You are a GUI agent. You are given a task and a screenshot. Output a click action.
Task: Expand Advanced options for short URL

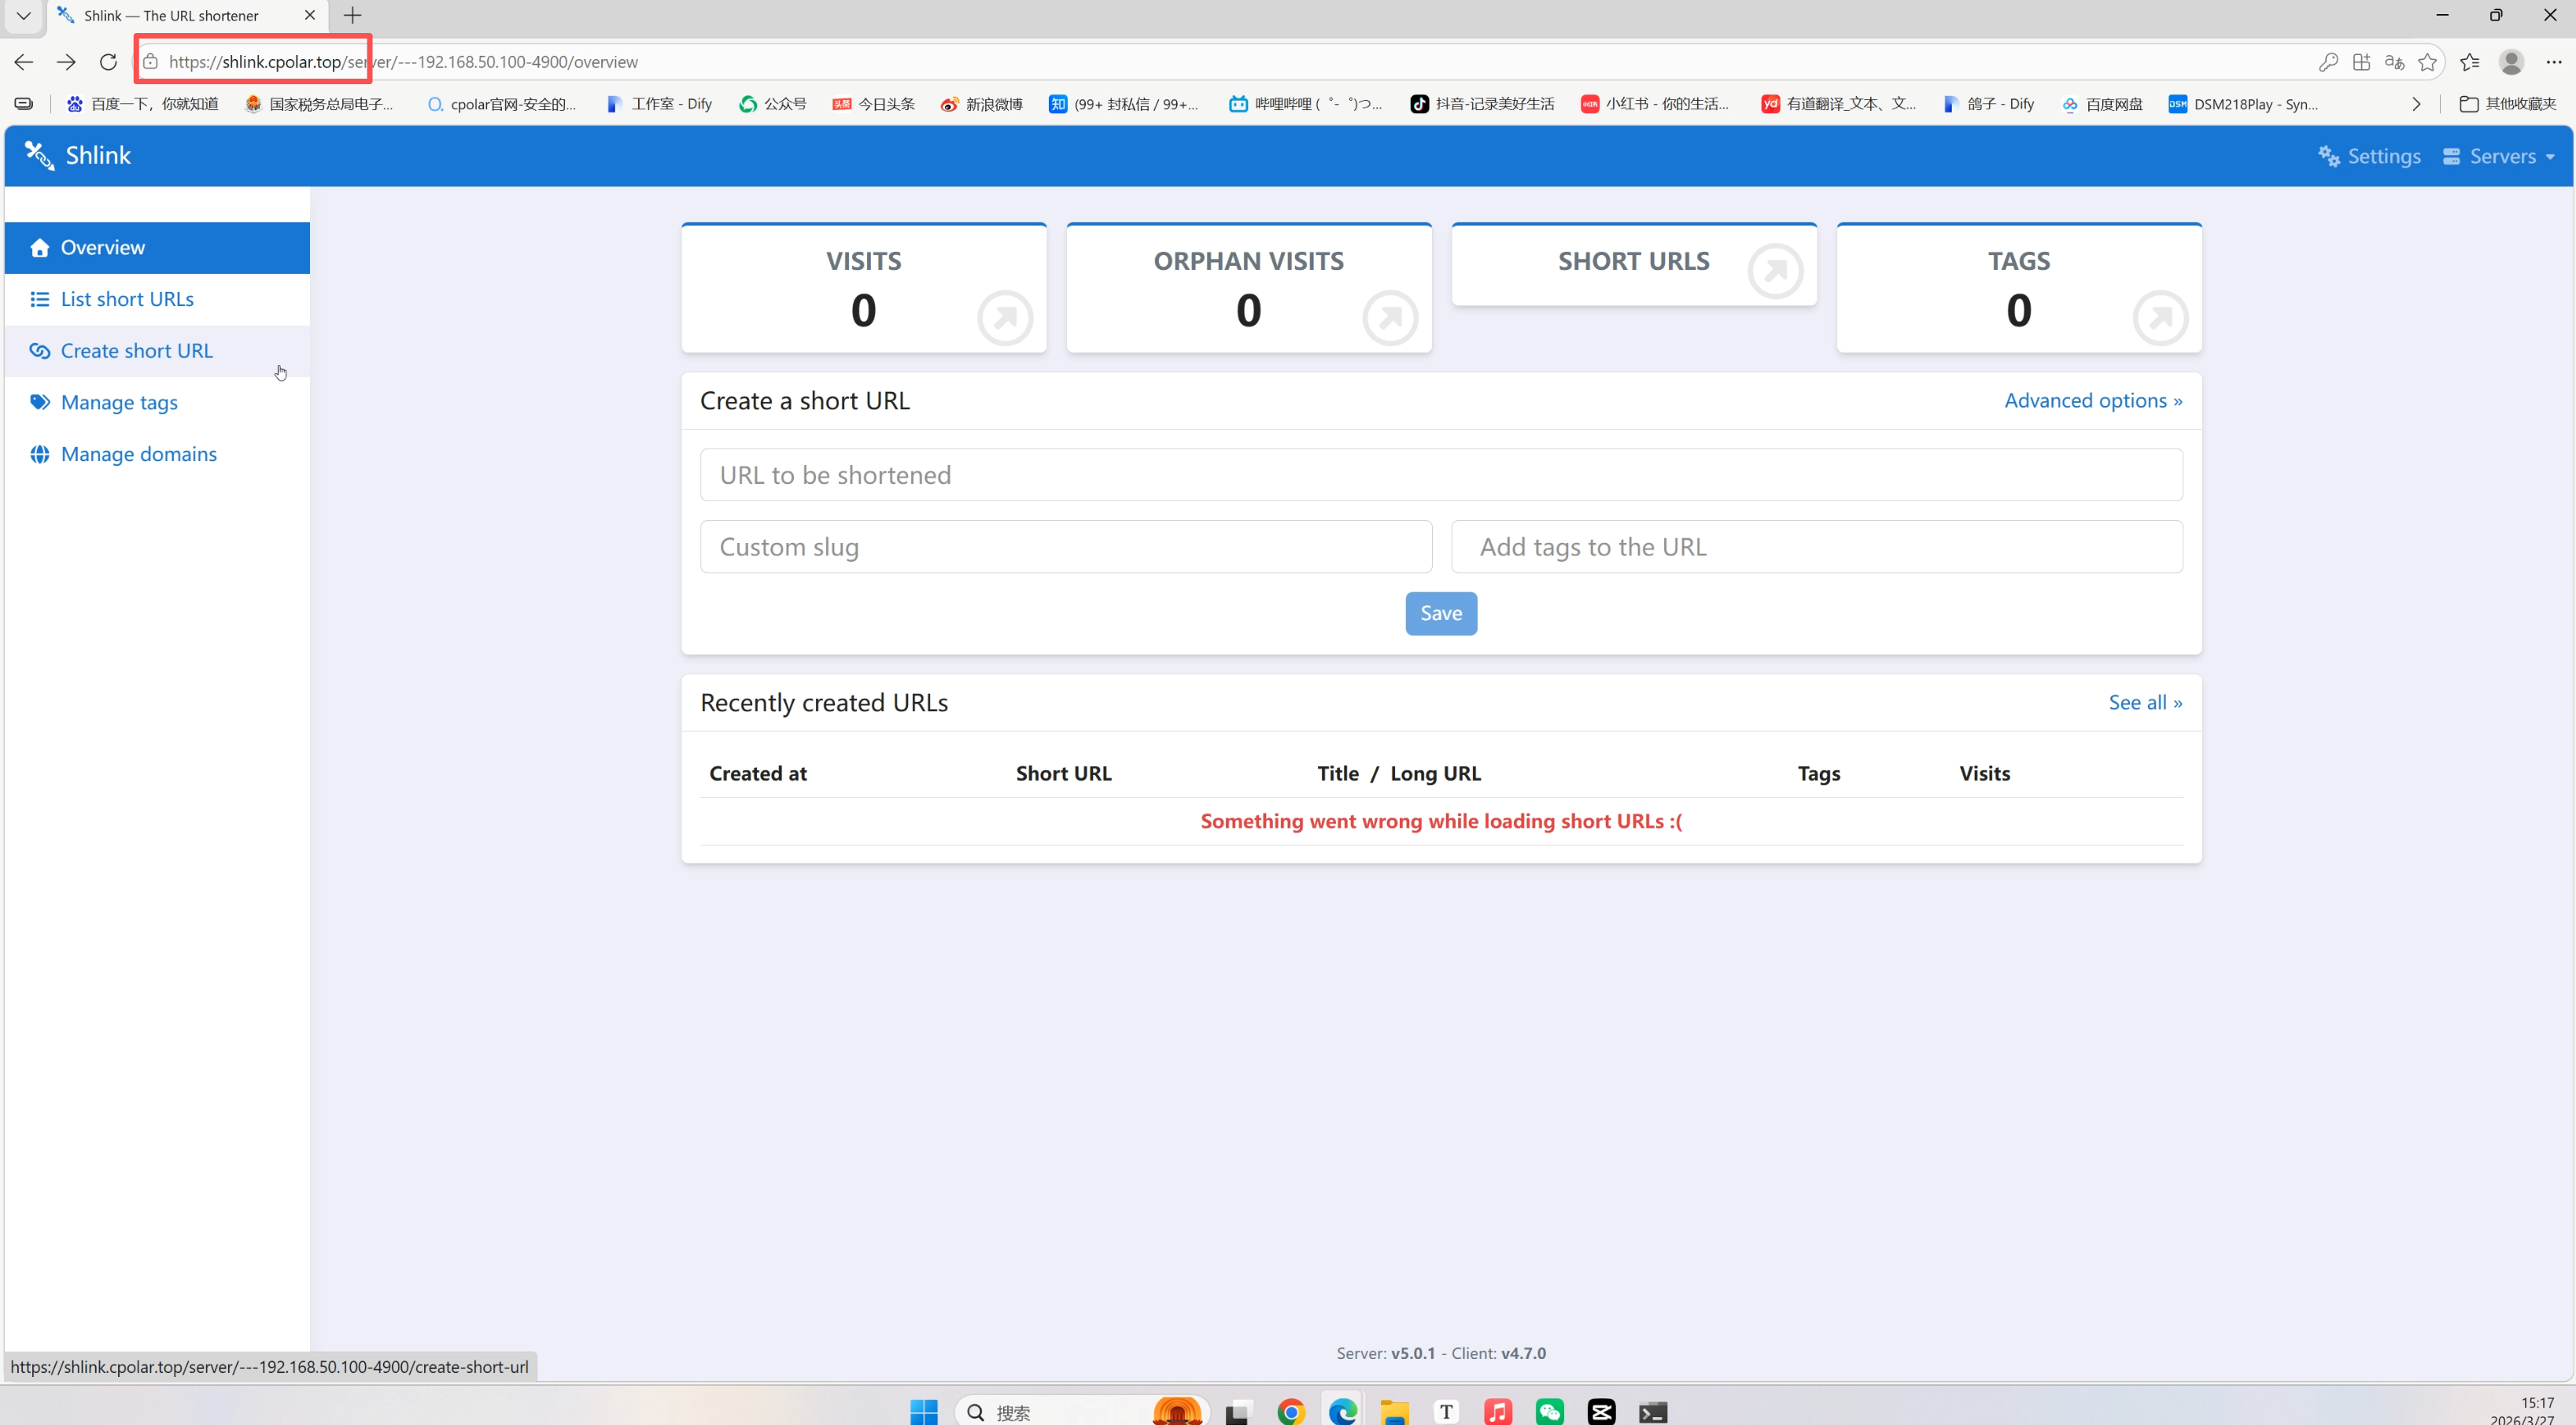pyautogui.click(x=2092, y=401)
